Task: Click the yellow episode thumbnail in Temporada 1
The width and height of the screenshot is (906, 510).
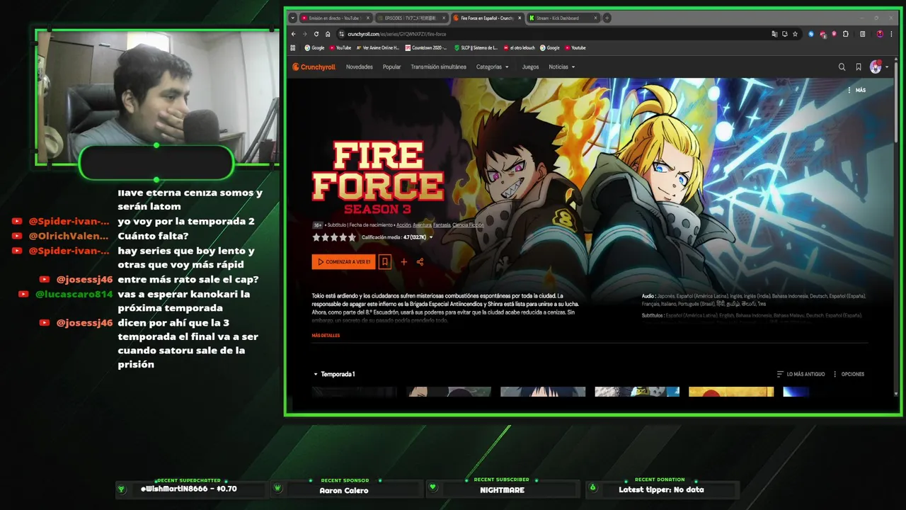Action: [731, 392]
